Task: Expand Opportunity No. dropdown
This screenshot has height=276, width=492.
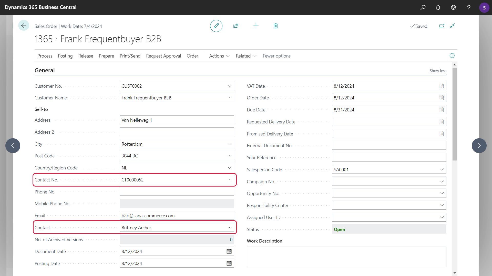Action: click(x=442, y=193)
